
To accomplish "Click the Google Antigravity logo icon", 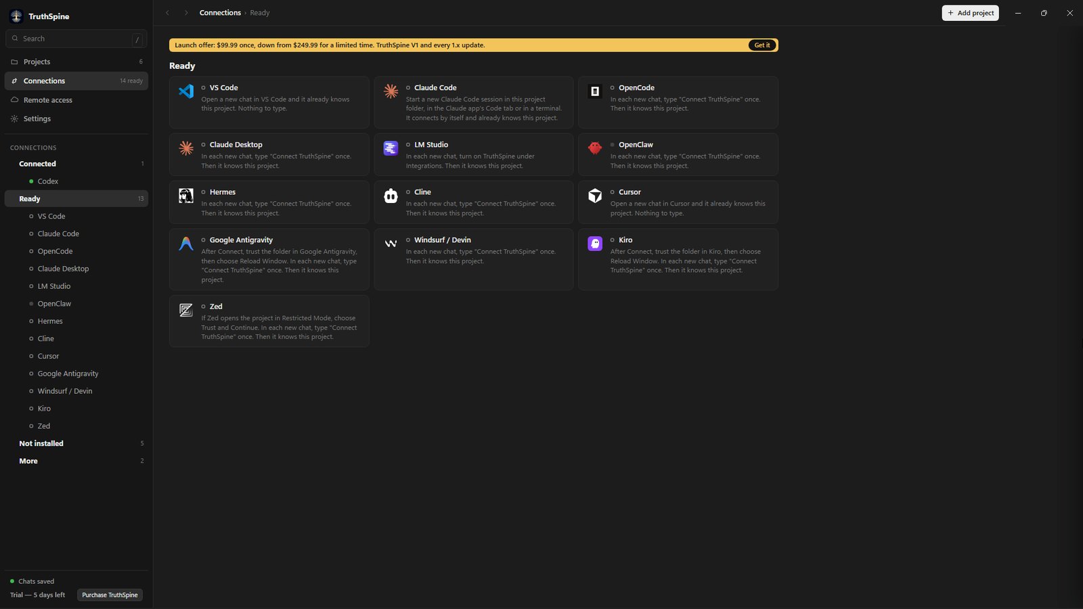I will coord(186,244).
